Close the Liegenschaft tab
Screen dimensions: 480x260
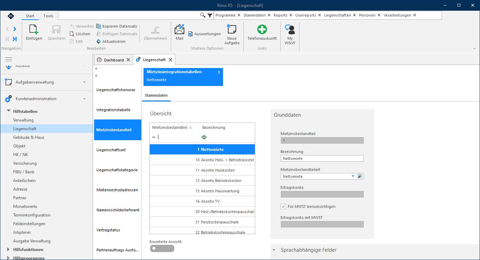[x=170, y=60]
